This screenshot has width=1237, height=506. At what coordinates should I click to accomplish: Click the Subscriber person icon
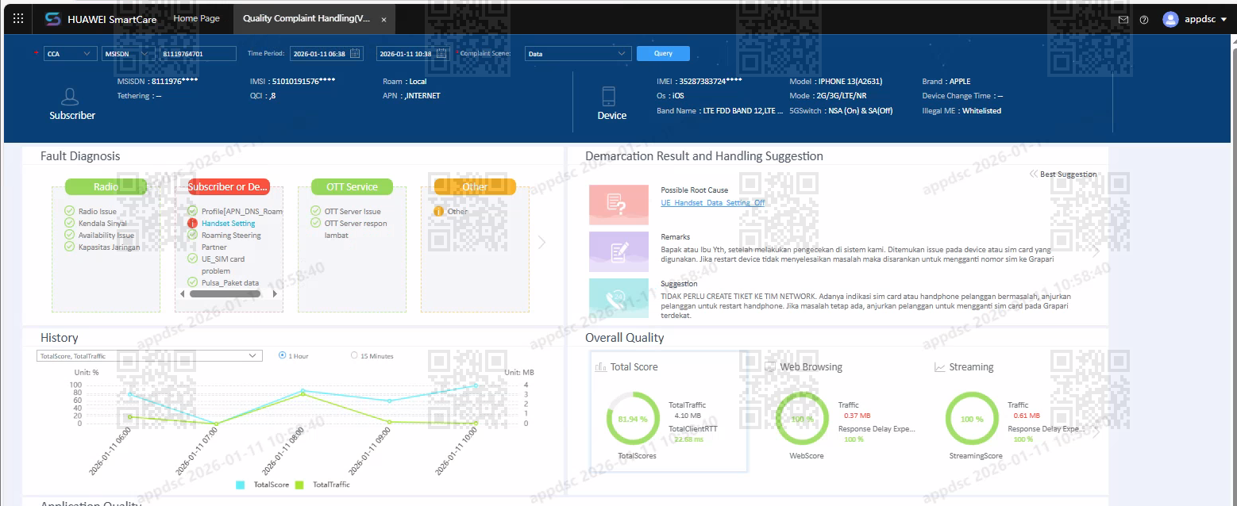pyautogui.click(x=71, y=97)
